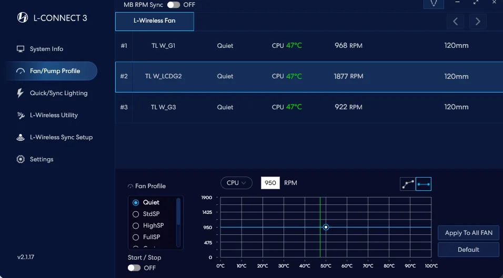Toggle MB RPM Sync switch
This screenshot has height=278, width=503.
pos(174,5)
